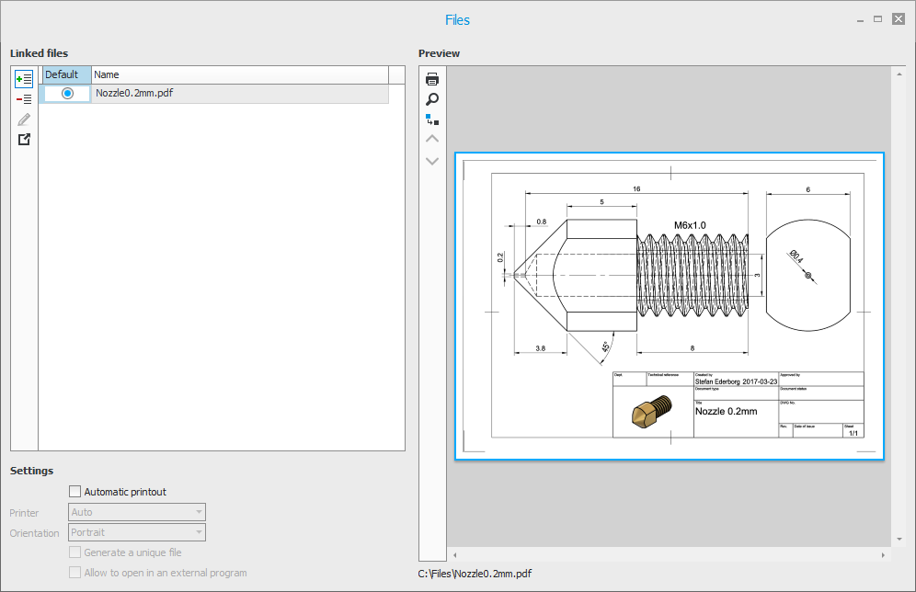Open file externally with arrow icon
The height and width of the screenshot is (592, 916).
click(x=24, y=140)
